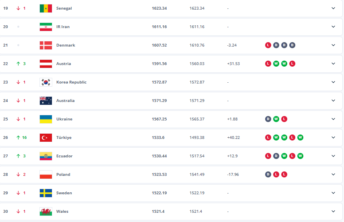Expand the Austria row chevron

[333, 63]
